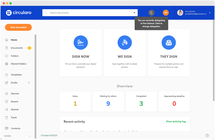
Task: Click into the Search documents field
Action: coord(90,13)
